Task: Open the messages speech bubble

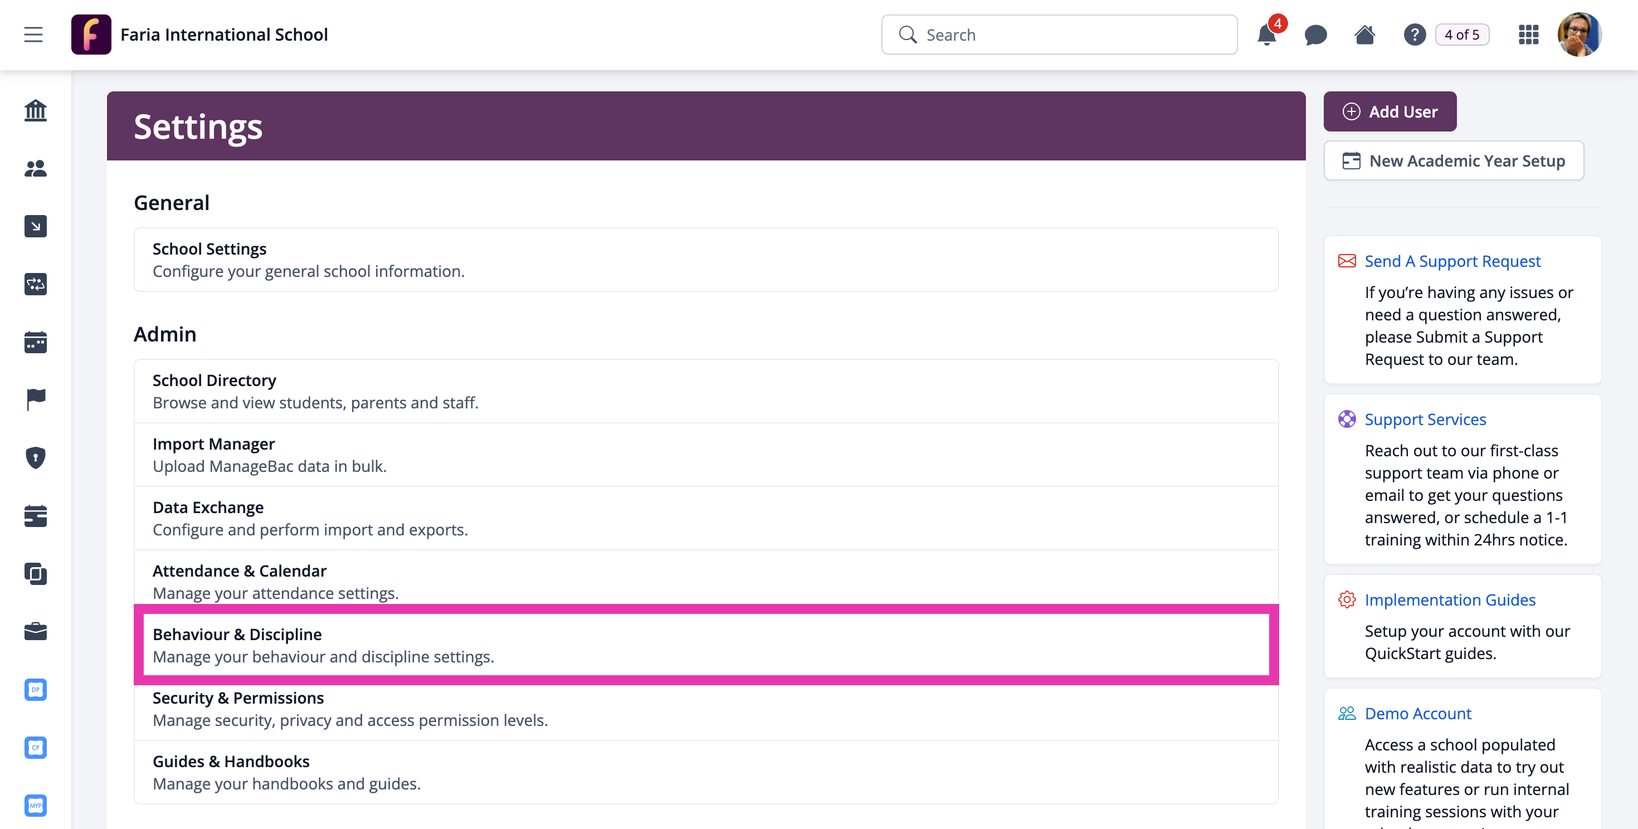Action: [x=1315, y=35]
